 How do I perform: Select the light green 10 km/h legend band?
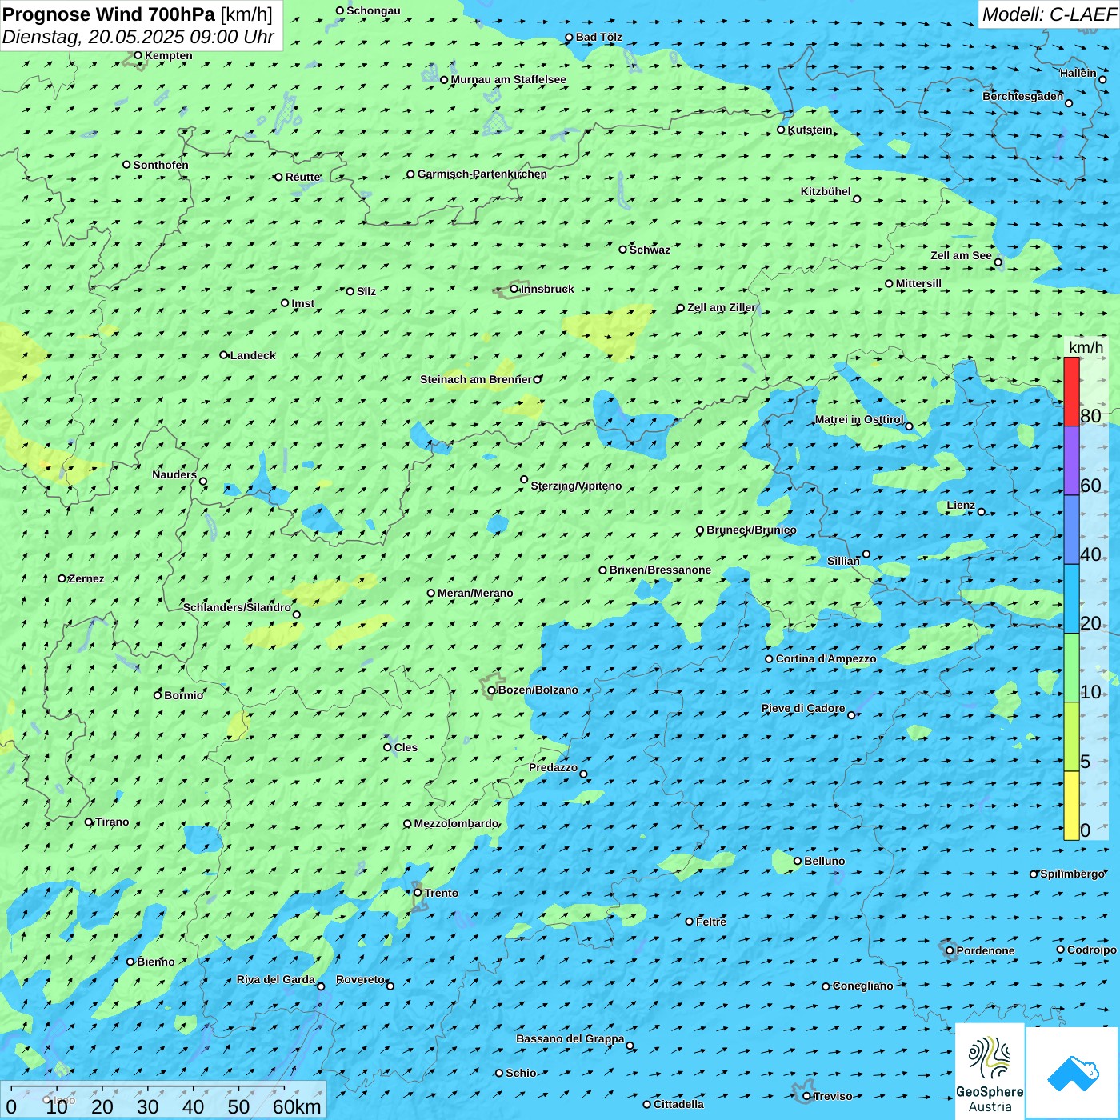click(1071, 668)
